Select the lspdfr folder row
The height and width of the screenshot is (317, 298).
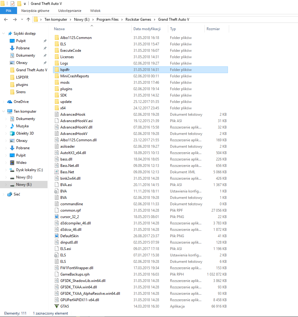pos(140,69)
